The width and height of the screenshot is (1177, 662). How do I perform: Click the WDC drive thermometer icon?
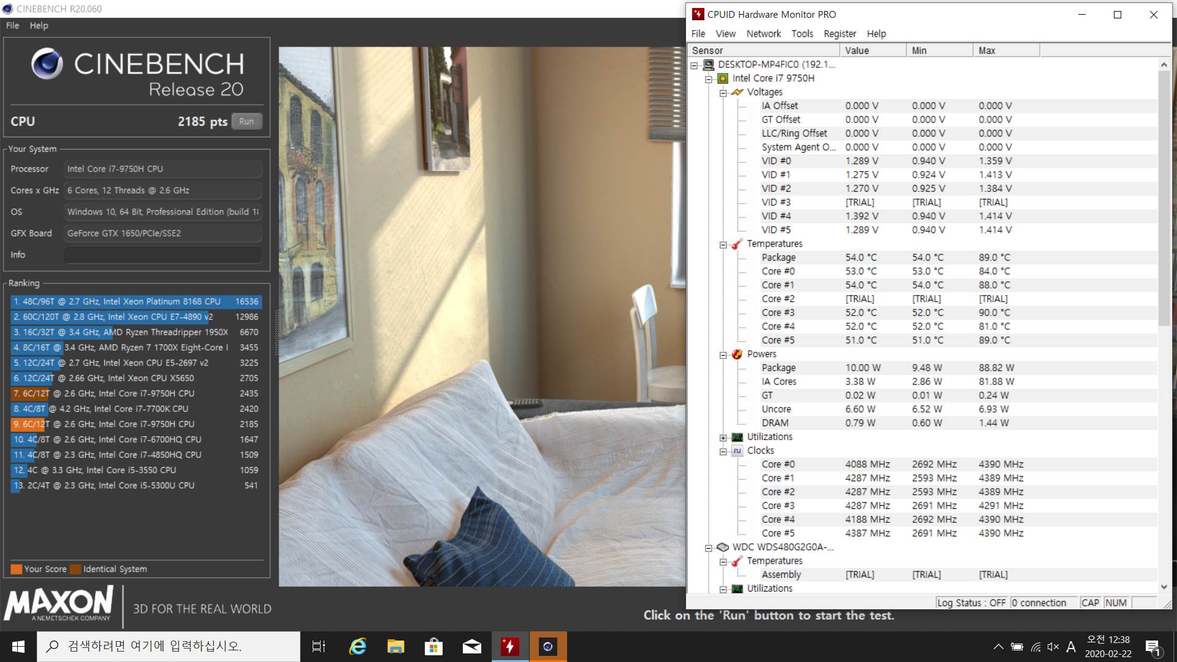click(737, 561)
